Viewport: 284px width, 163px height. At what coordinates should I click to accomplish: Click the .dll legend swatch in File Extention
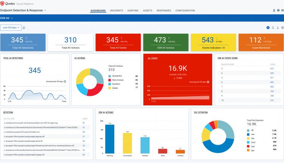(248, 130)
